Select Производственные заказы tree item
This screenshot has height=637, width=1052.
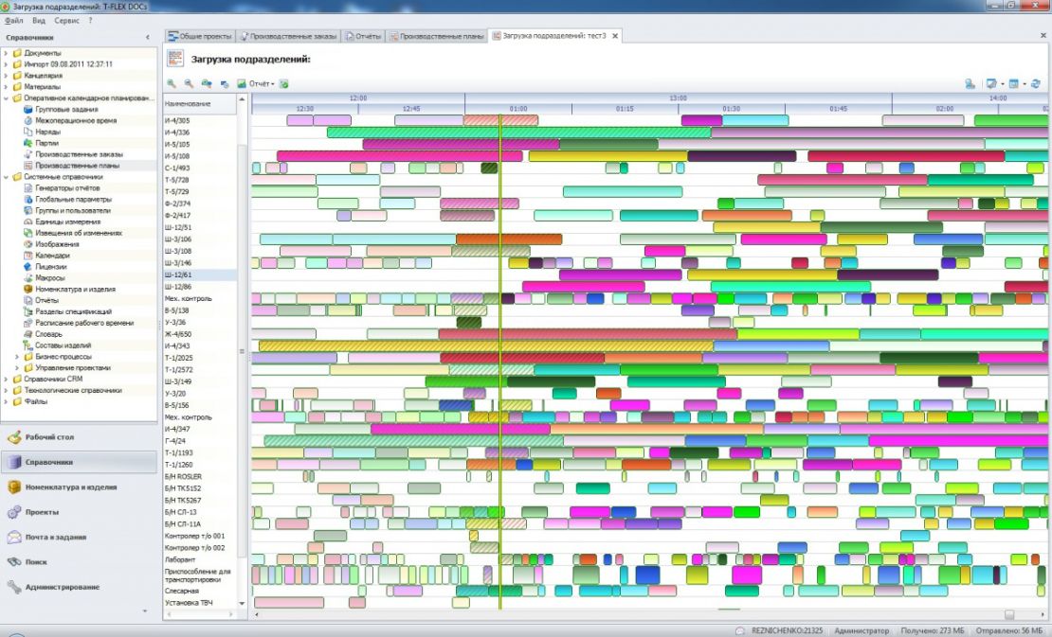tap(80, 154)
